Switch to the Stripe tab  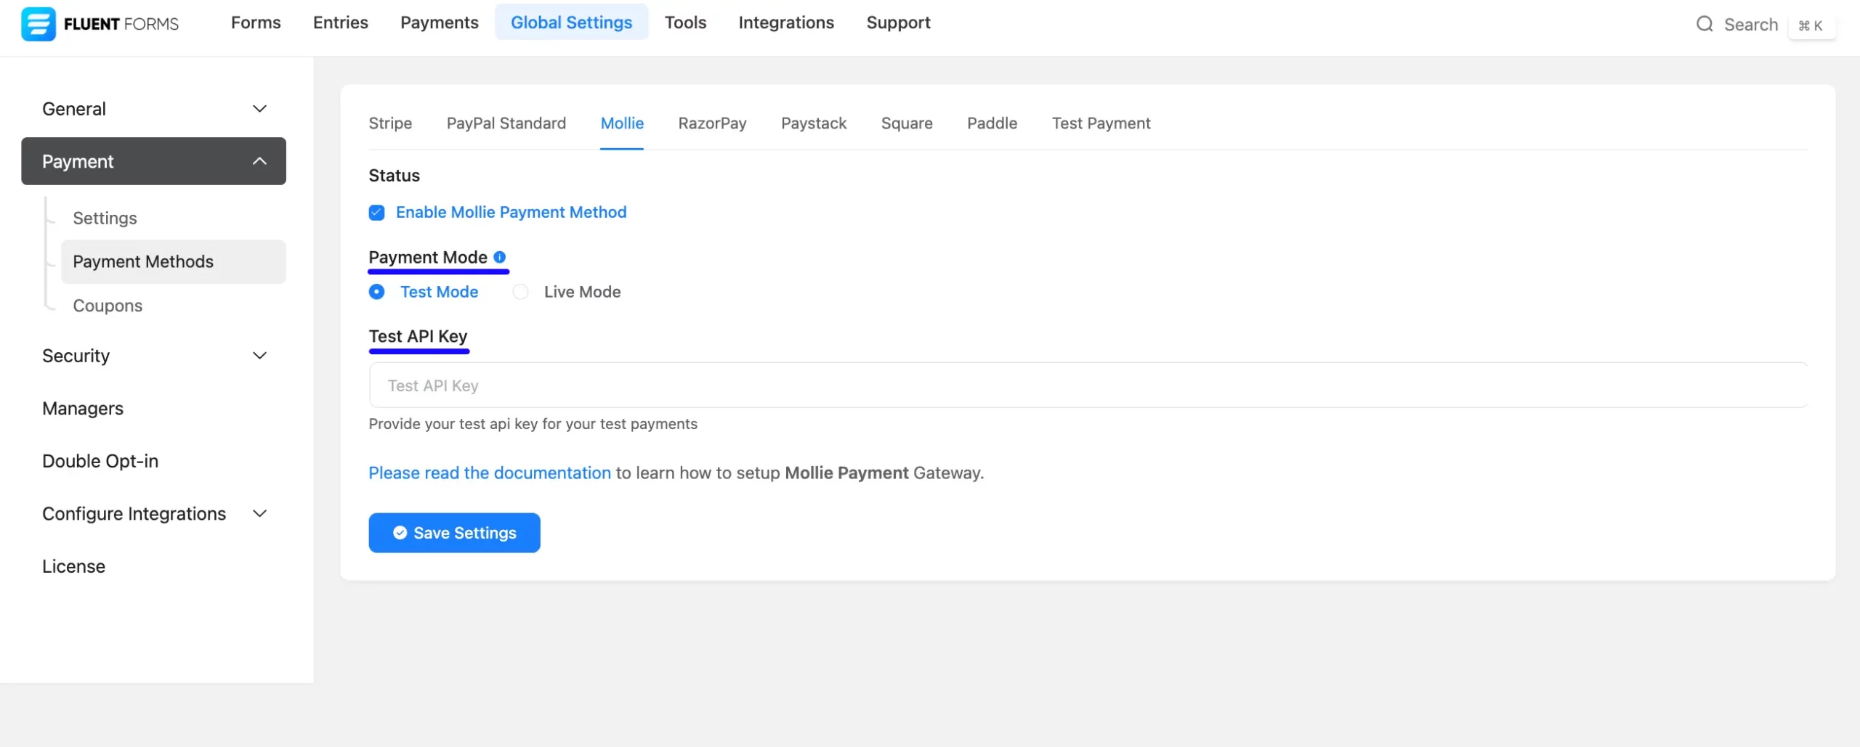click(390, 123)
